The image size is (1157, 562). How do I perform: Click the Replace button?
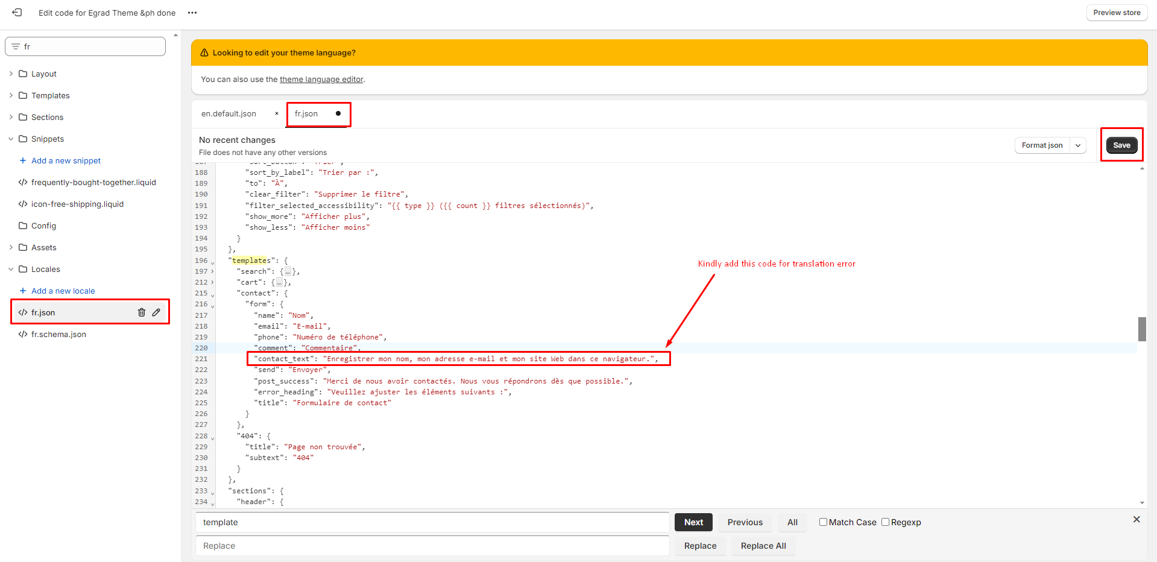tap(700, 546)
